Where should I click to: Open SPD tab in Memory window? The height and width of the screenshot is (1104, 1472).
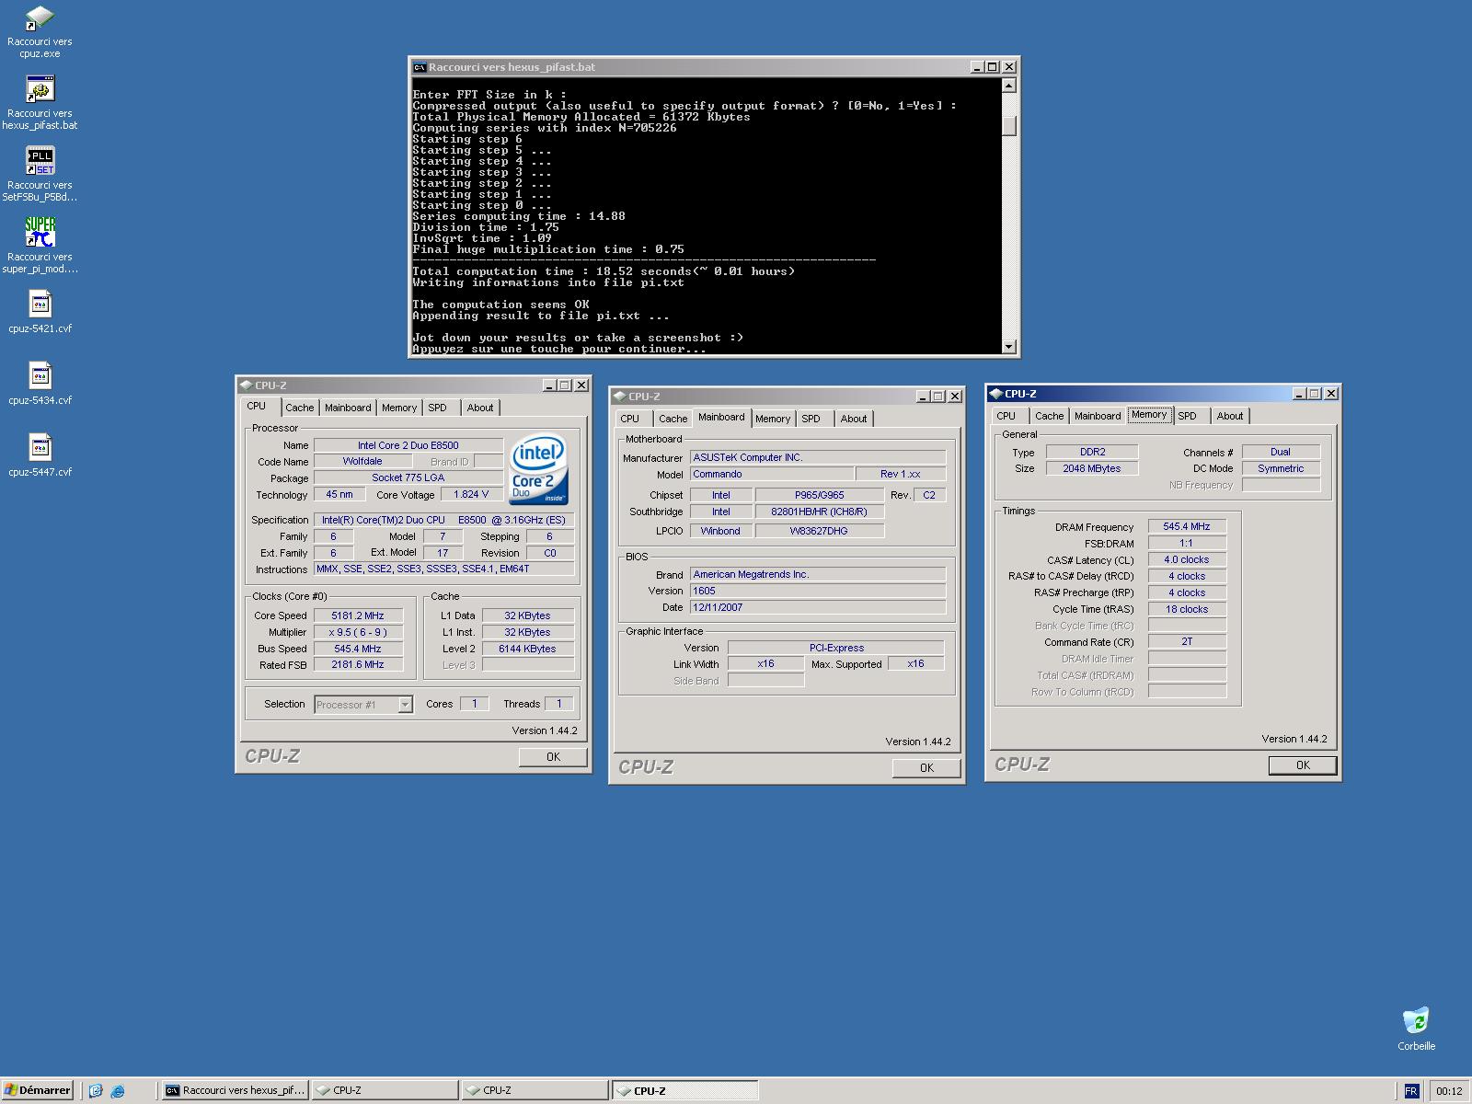1188,416
